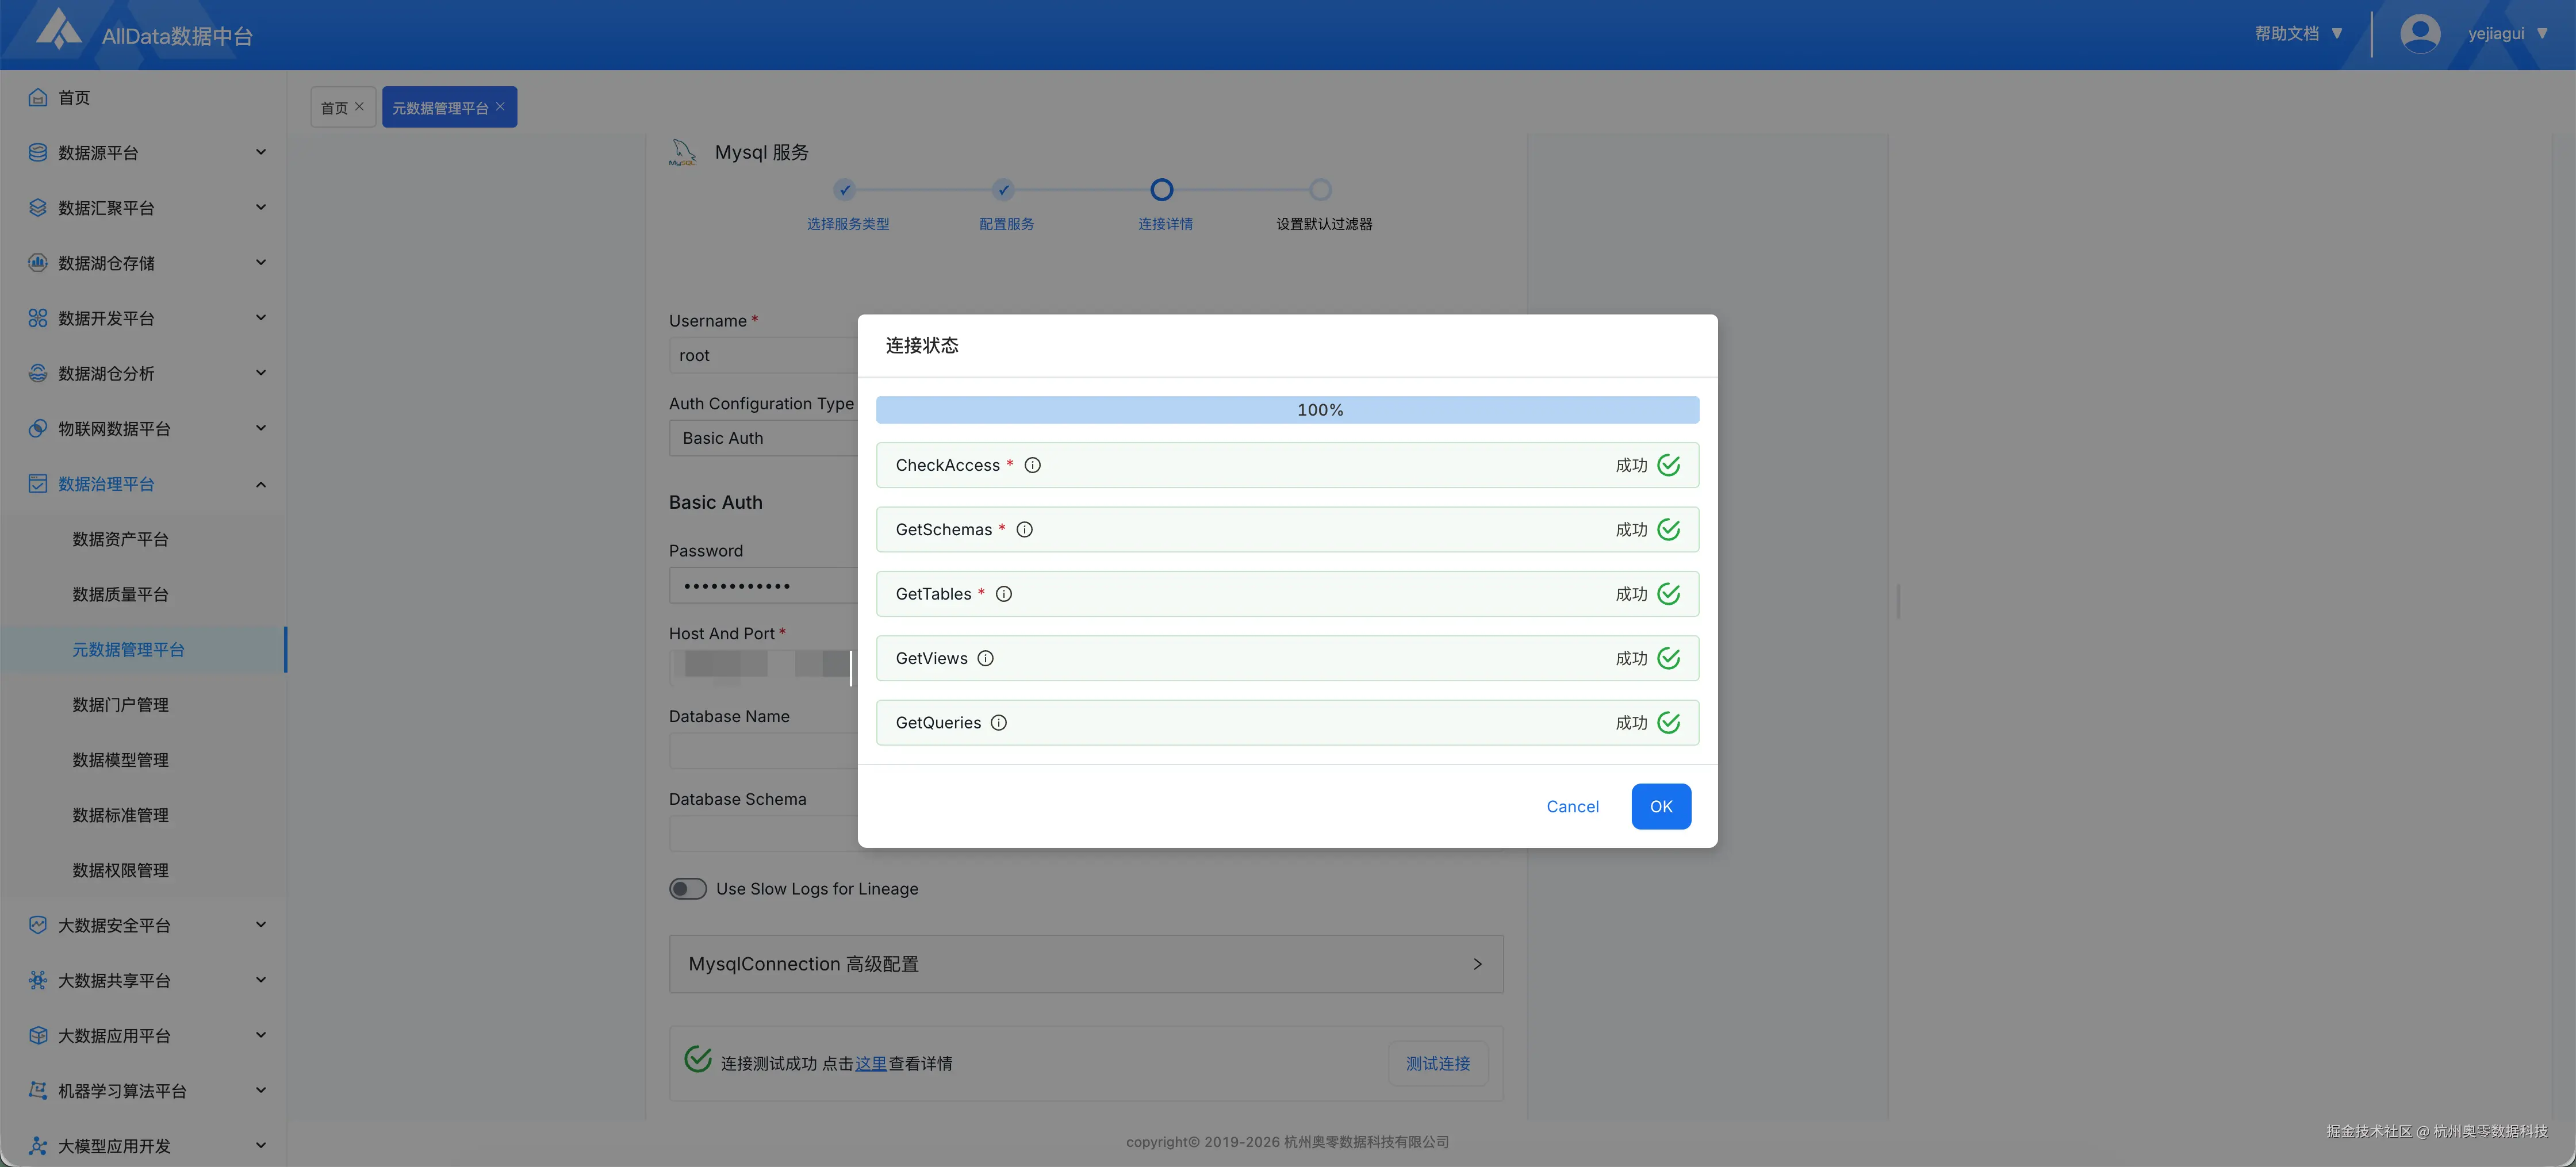Screen dimensions: 2576x1167
Task: Open 数据权限管理 submenu item
Action: pos(120,870)
